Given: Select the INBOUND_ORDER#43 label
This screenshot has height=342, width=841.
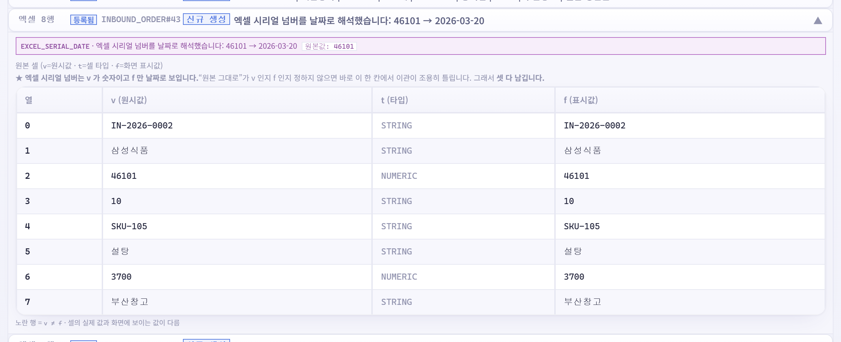Looking at the screenshot, I should [141, 19].
